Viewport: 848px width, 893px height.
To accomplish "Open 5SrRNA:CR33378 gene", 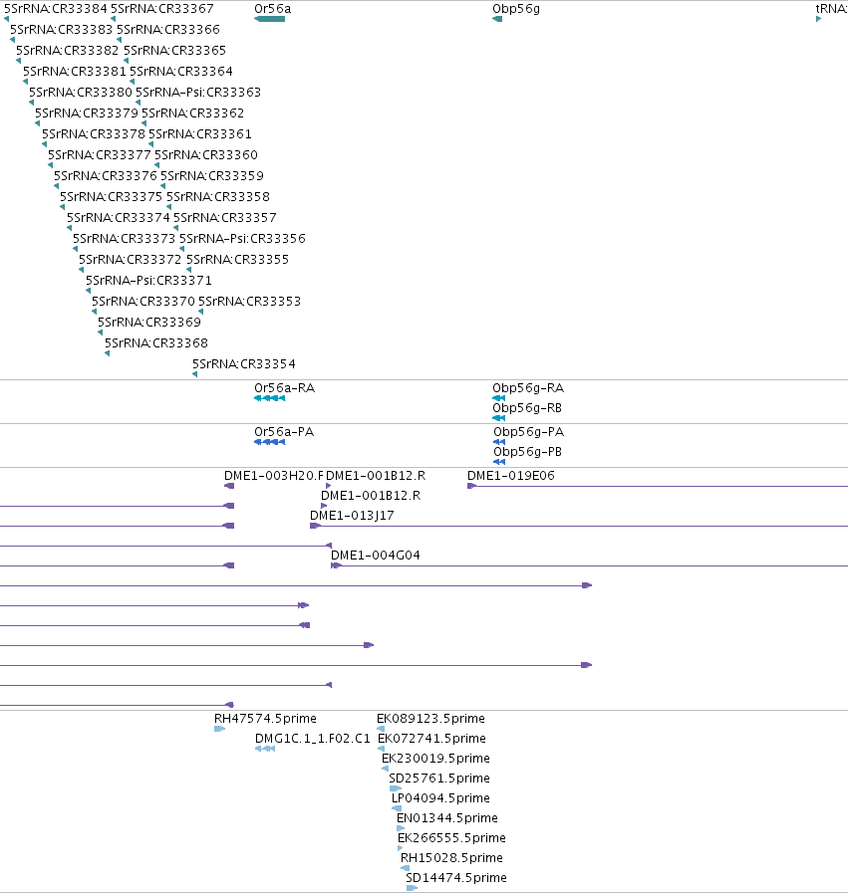I will [x=94, y=134].
